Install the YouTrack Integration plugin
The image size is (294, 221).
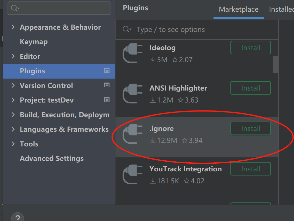(250, 169)
